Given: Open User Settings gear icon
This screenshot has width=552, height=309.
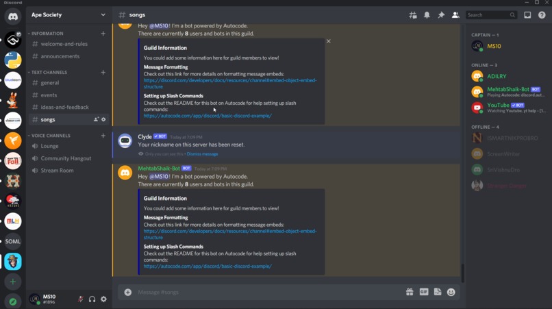Looking at the screenshot, I should 103,299.
